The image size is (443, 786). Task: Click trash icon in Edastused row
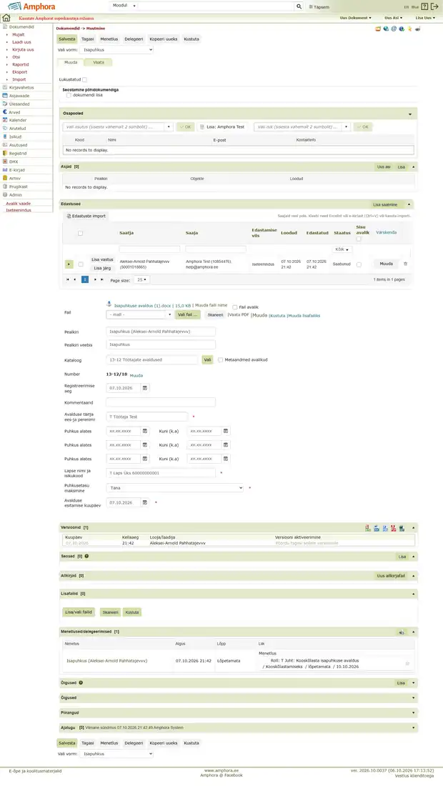(405, 264)
